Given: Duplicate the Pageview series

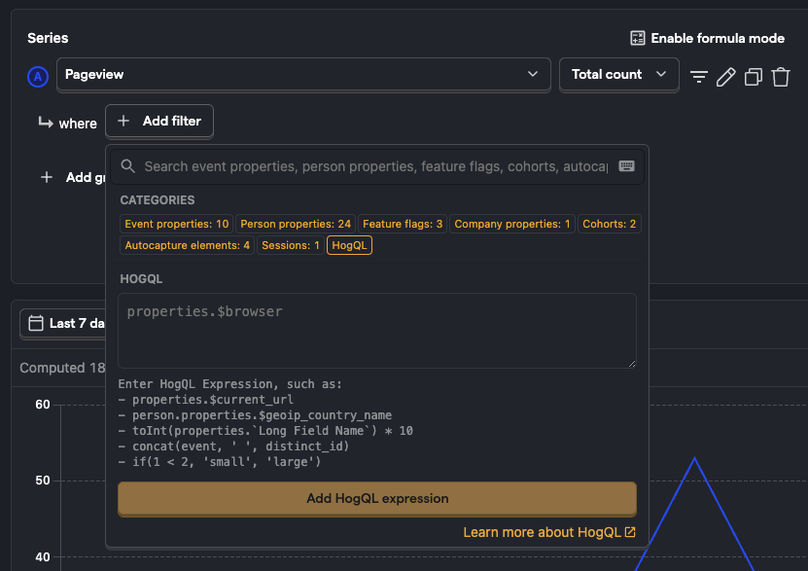Looking at the screenshot, I should (x=754, y=77).
